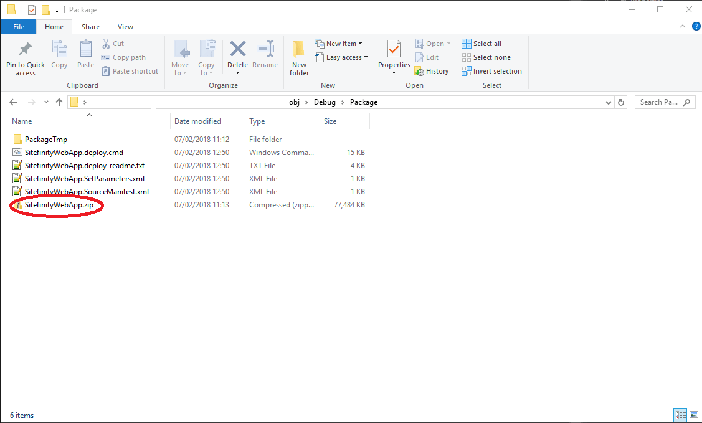Open the address bar history dropdown
This screenshot has height=423, width=702.
click(x=609, y=102)
